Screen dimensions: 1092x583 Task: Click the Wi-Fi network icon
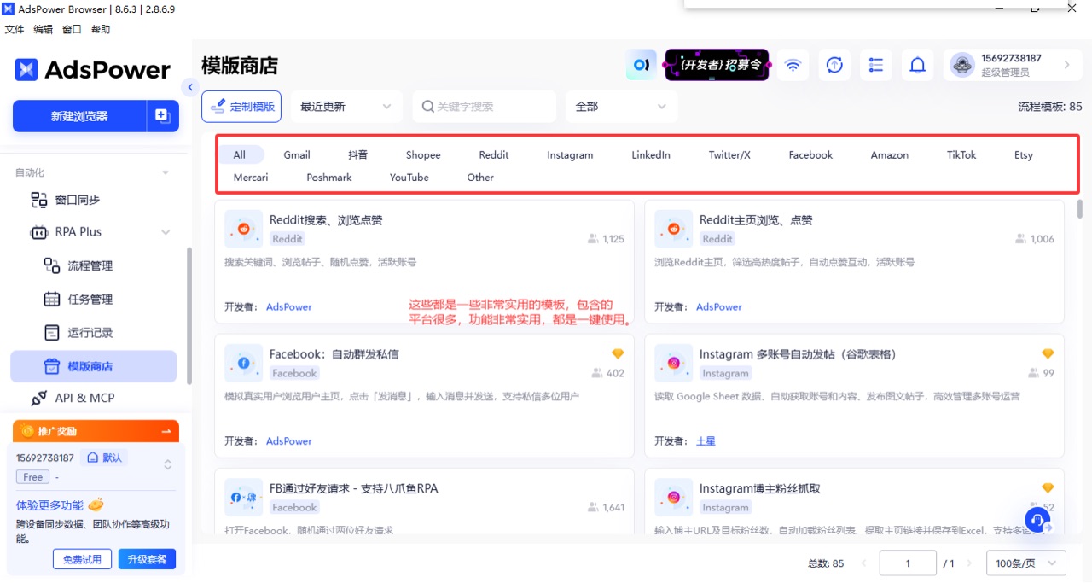pyautogui.click(x=793, y=65)
